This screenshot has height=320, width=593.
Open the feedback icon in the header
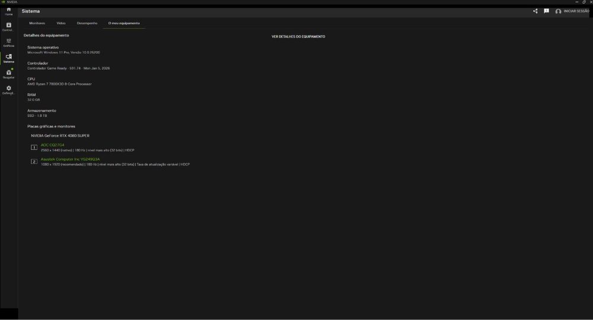(547, 11)
